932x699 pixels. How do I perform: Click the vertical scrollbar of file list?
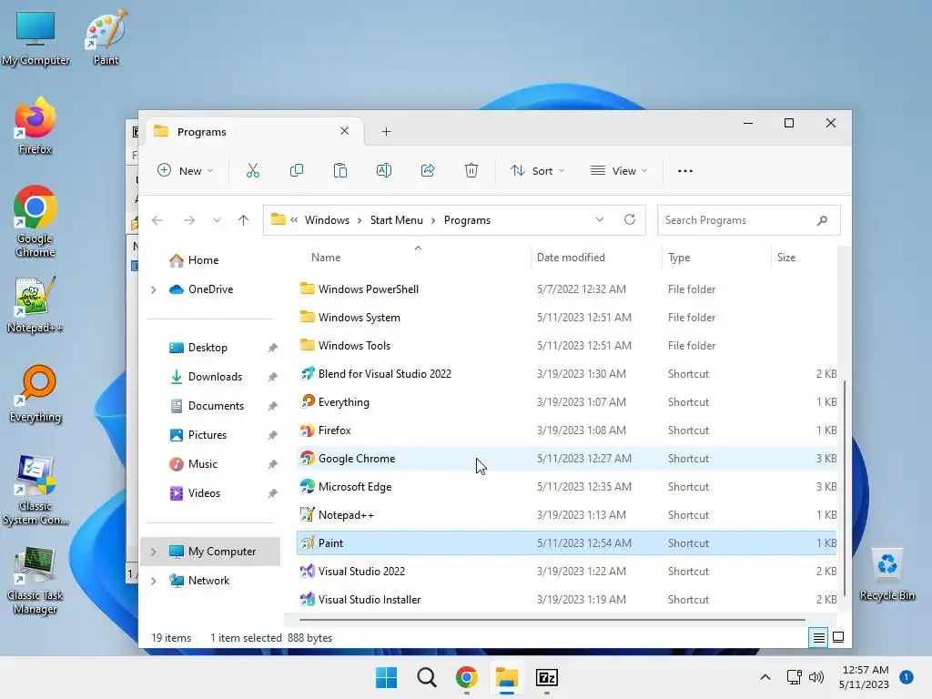coord(844,488)
